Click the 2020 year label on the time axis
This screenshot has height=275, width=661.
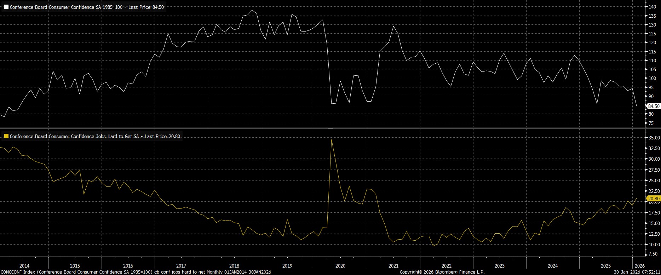340,266
